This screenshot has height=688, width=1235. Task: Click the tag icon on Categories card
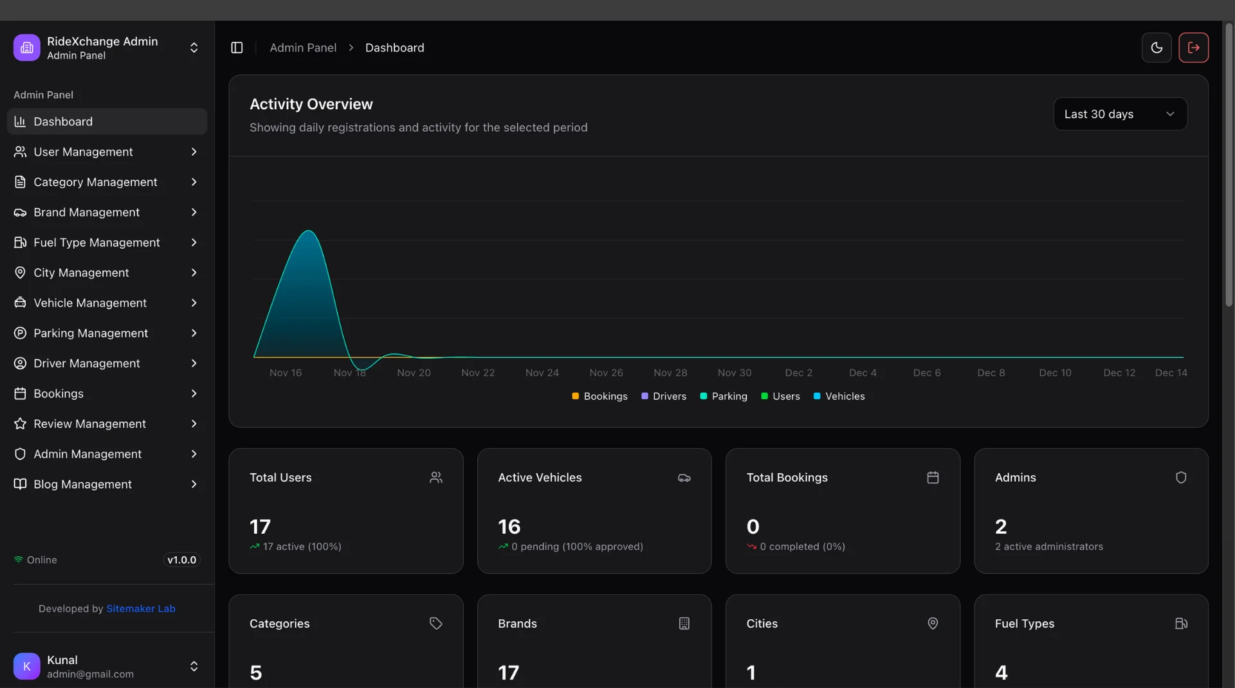click(x=436, y=623)
